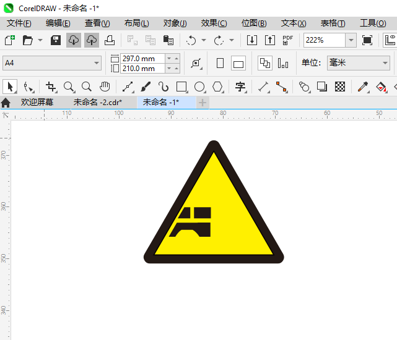Select the Text tool 字
The width and height of the screenshot is (397, 340).
pyautogui.click(x=240, y=87)
